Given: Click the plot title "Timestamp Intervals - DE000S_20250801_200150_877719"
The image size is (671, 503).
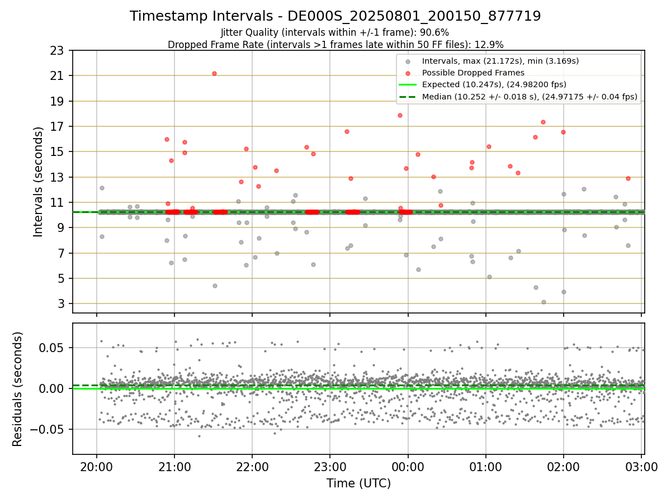Looking at the screenshot, I should (335, 16).
